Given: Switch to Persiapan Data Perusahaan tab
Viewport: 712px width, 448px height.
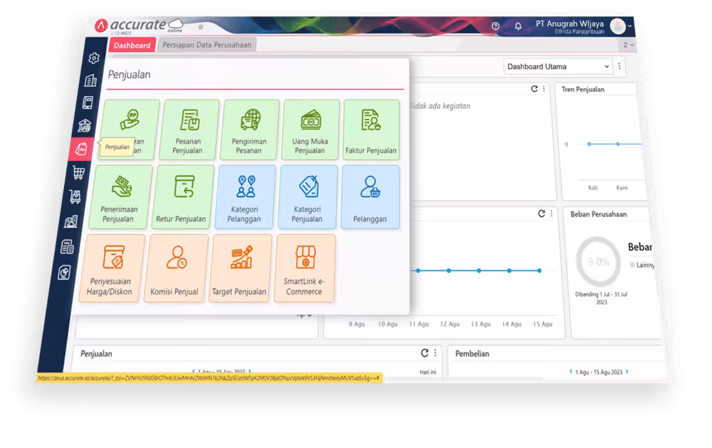Looking at the screenshot, I should 206,45.
